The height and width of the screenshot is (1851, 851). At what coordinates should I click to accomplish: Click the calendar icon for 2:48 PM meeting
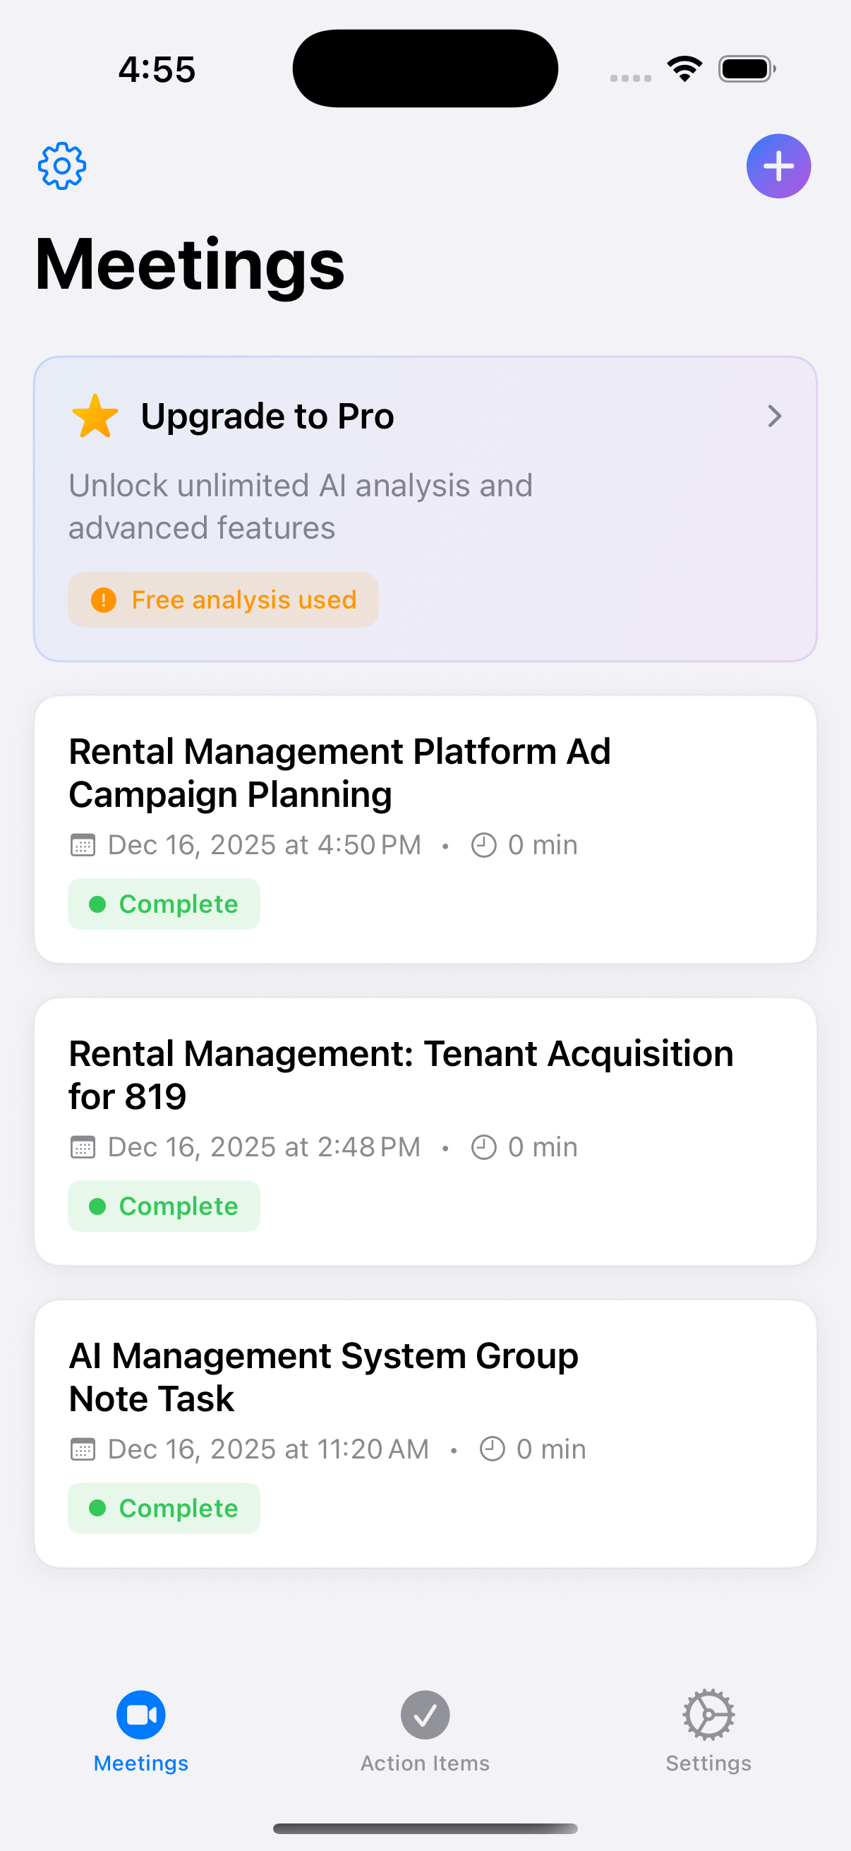(x=83, y=1146)
